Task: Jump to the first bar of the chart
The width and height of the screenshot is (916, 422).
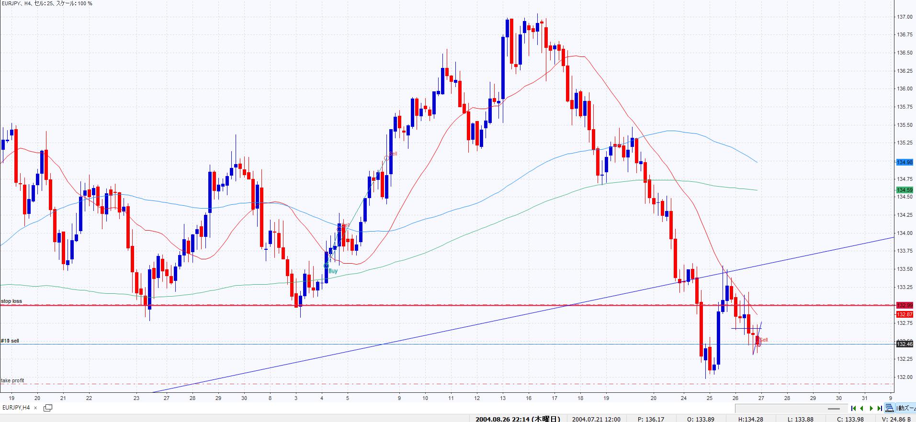Action: (853, 408)
